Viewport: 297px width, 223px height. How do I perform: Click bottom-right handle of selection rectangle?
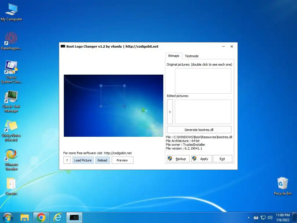124,106
